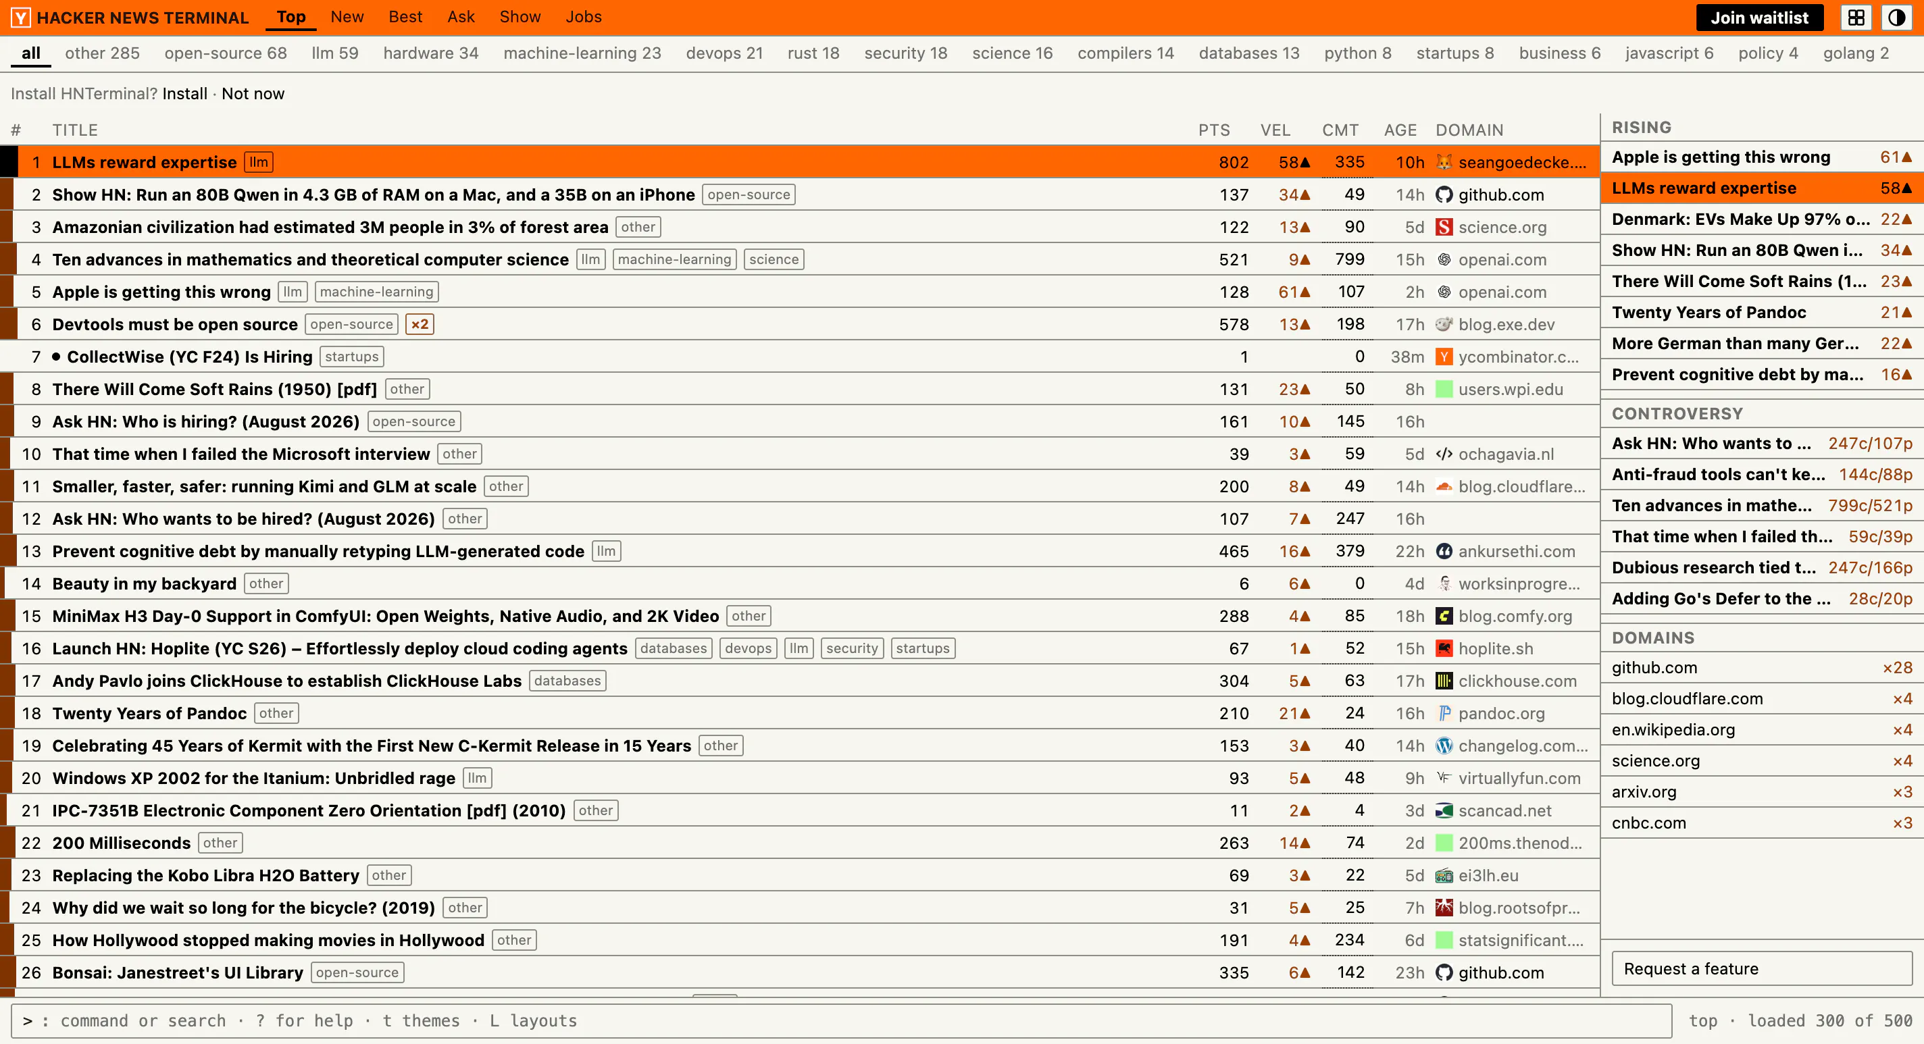Select arxiv.org in the Domains panel
Viewport: 1924px width, 1044px height.
(1762, 791)
